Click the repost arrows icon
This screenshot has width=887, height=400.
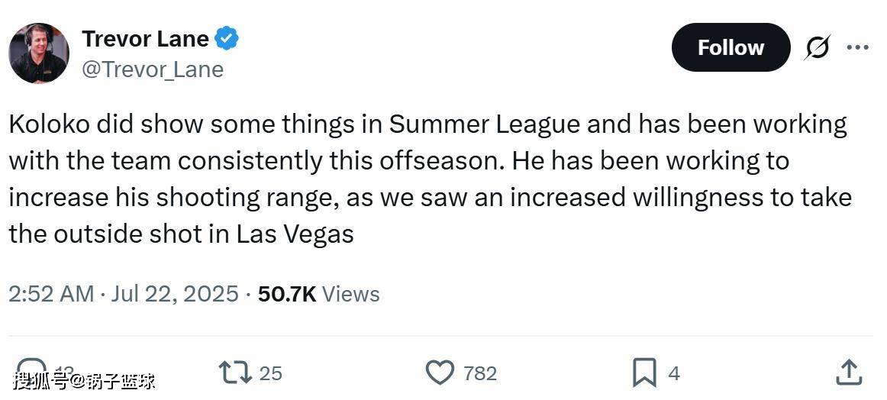coord(235,373)
